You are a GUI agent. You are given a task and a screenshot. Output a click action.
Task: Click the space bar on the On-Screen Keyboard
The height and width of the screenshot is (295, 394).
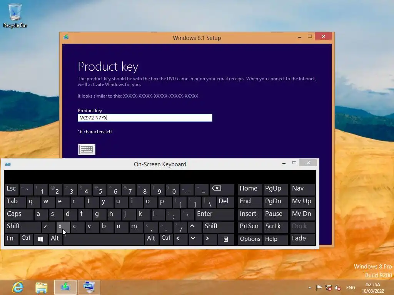[104, 239]
